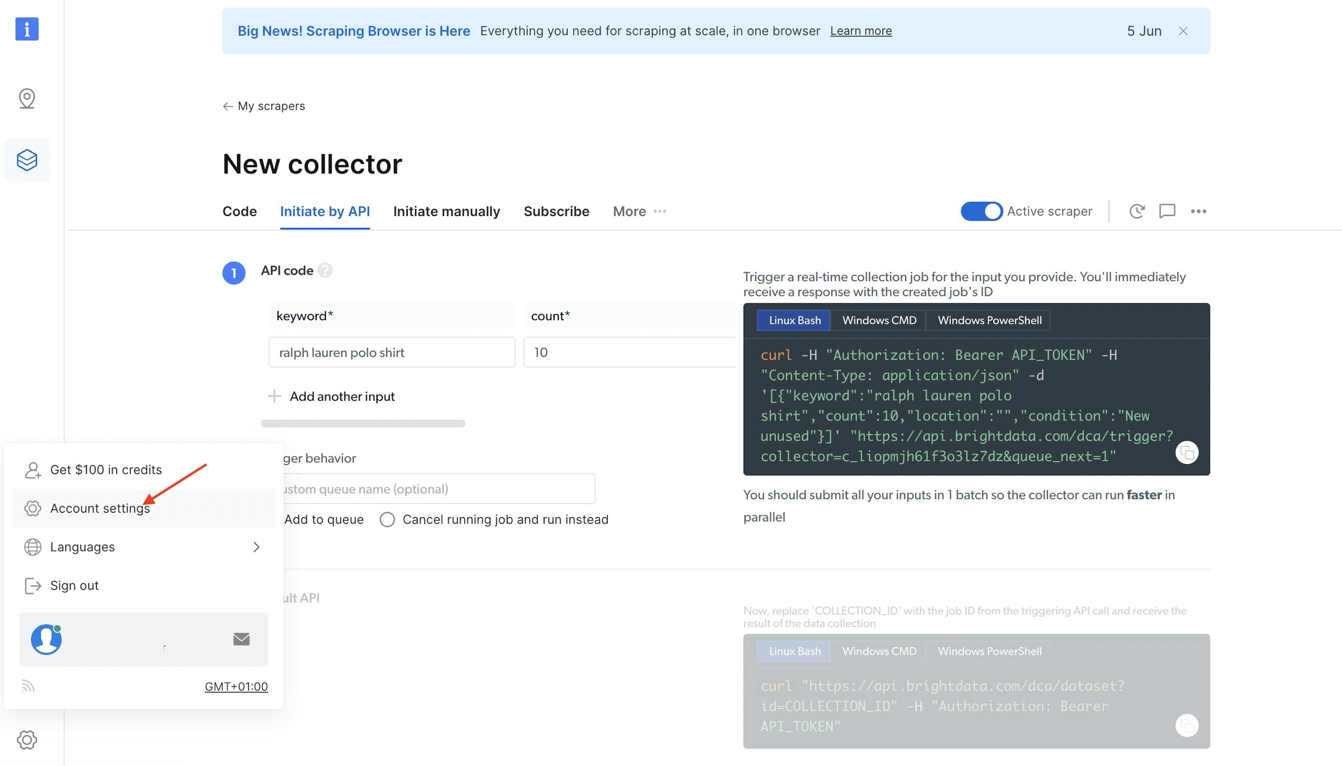Viewport: 1342px width, 766px height.
Task: Click the Bright Data stack/layers icon
Action: coord(26,159)
